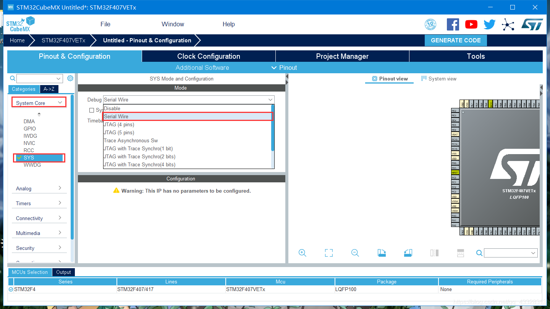Click the ST logo in the header
The height and width of the screenshot is (309, 550).
point(532,24)
